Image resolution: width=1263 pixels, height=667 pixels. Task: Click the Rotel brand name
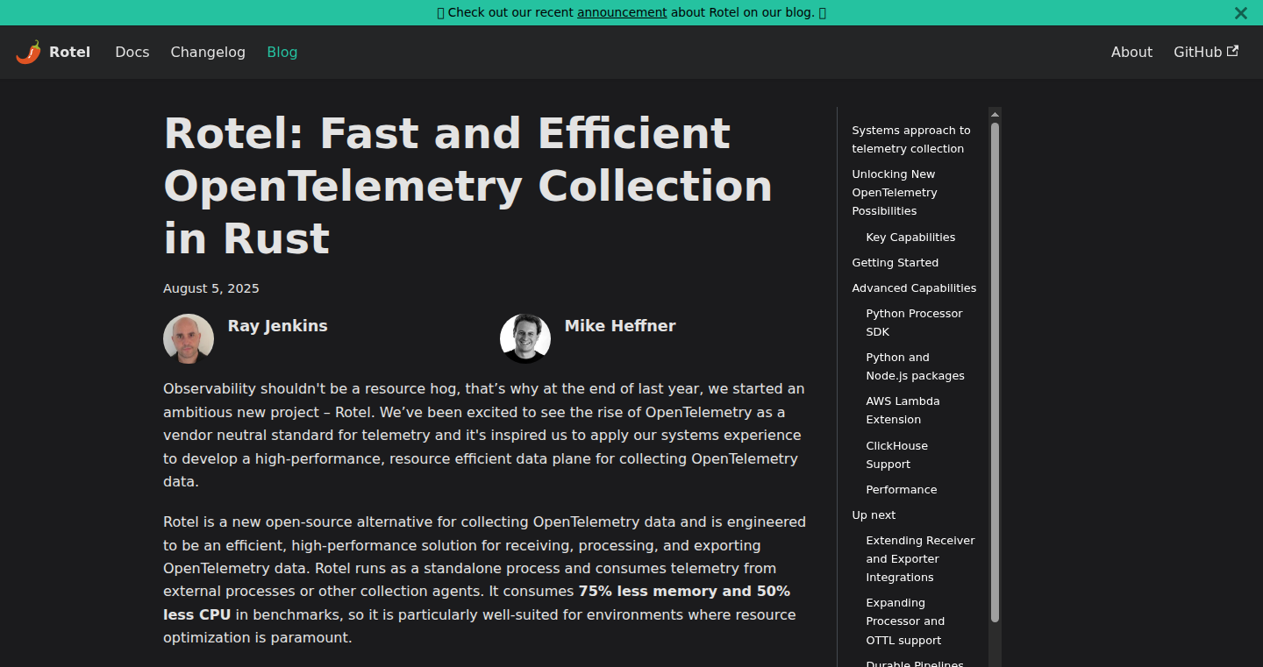click(70, 52)
